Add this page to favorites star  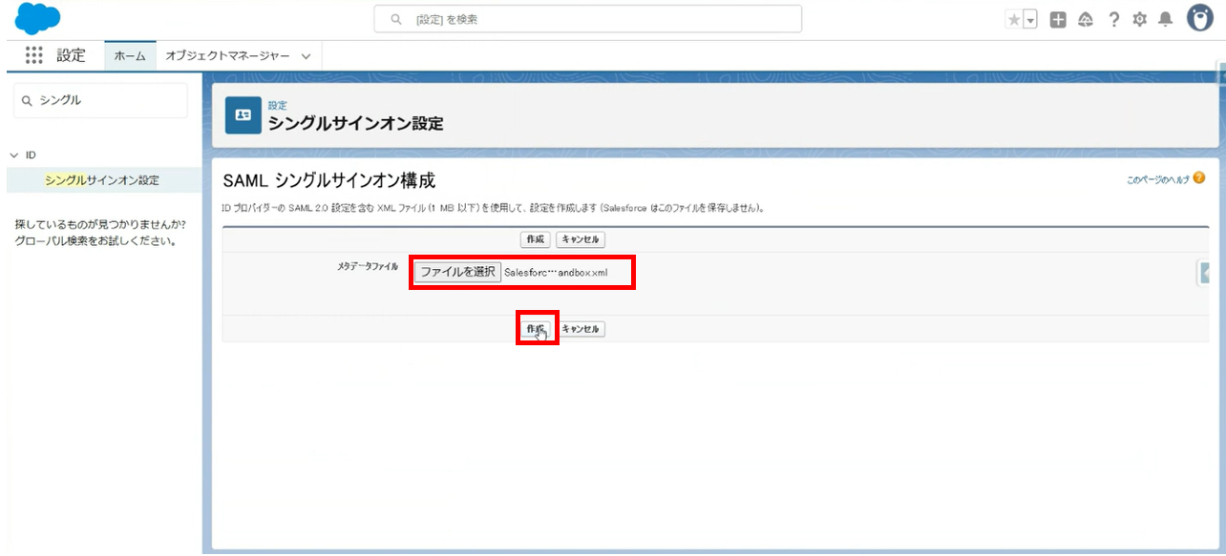click(1014, 20)
